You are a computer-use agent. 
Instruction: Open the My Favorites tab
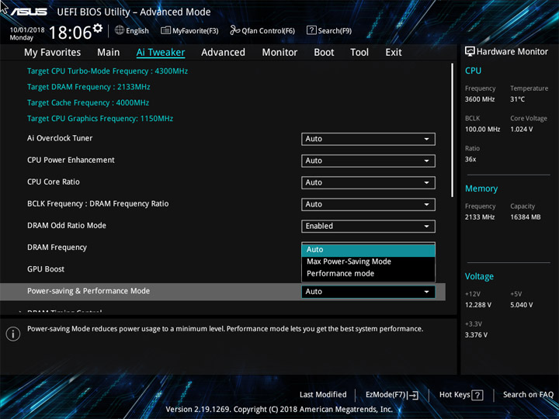pyautogui.click(x=53, y=53)
